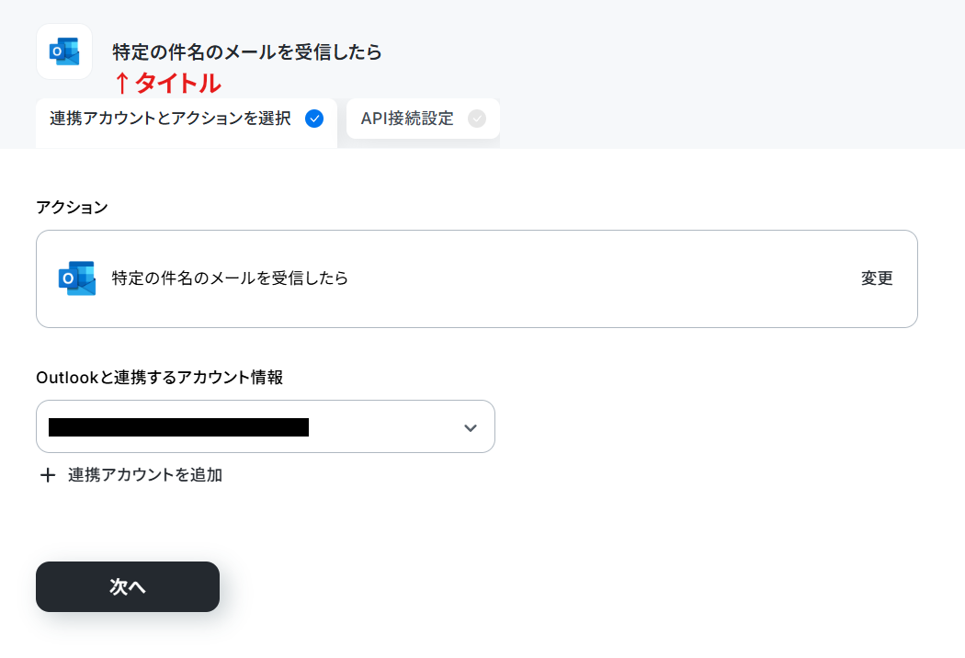Click the Outlook app icon beside the title
The image size is (965, 658).
point(64,51)
